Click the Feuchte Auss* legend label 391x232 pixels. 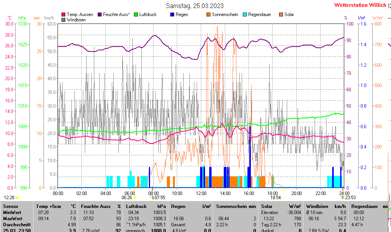click(116, 15)
